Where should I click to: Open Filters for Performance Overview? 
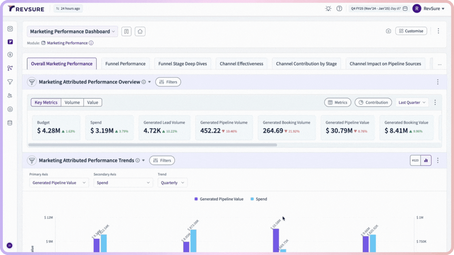[x=168, y=82]
